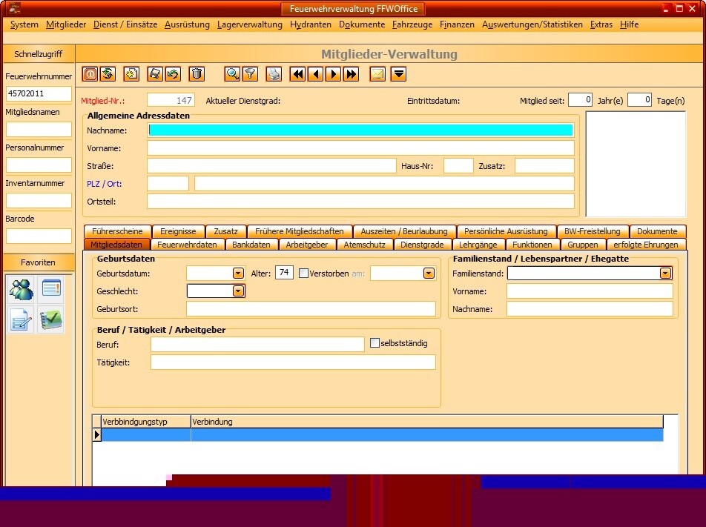Open the Mitglieder menu
706x527 pixels.
tap(66, 24)
